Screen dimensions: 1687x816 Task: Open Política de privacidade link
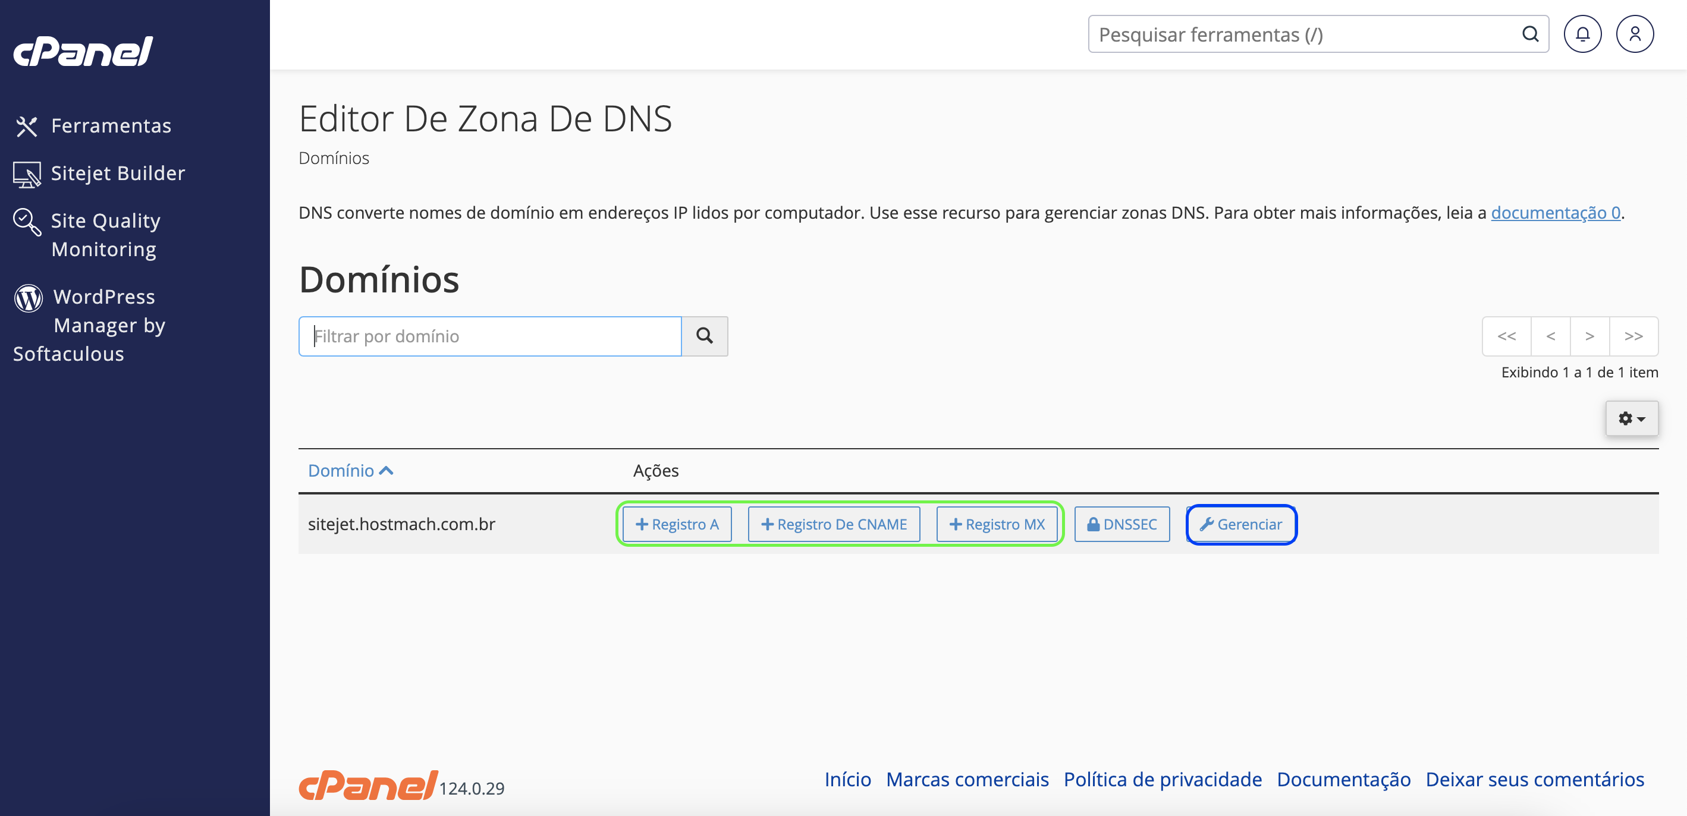(x=1163, y=779)
